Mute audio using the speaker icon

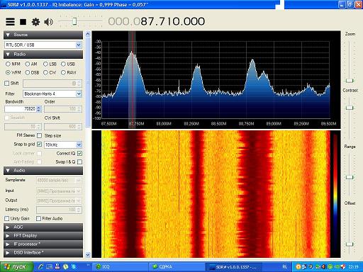point(48,22)
